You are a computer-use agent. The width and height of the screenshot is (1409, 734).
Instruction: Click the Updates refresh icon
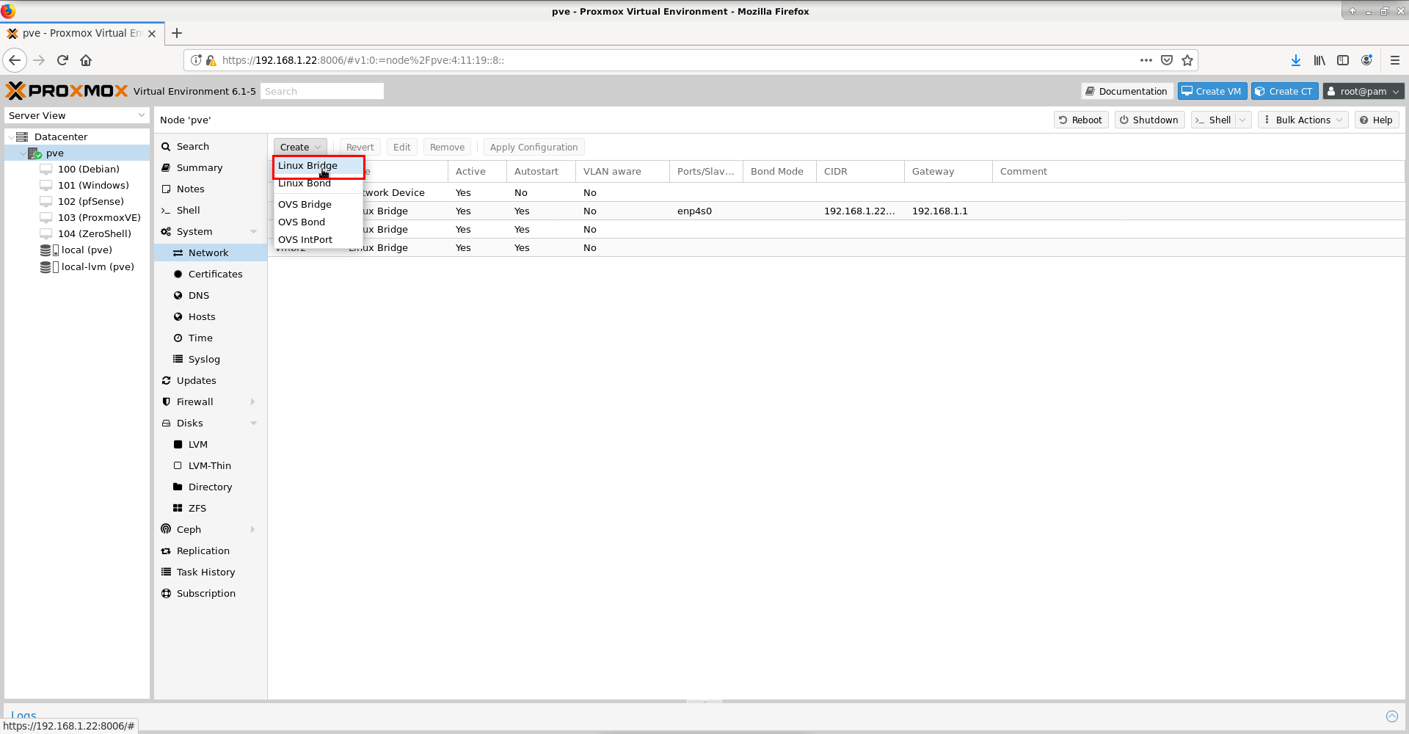[166, 381]
